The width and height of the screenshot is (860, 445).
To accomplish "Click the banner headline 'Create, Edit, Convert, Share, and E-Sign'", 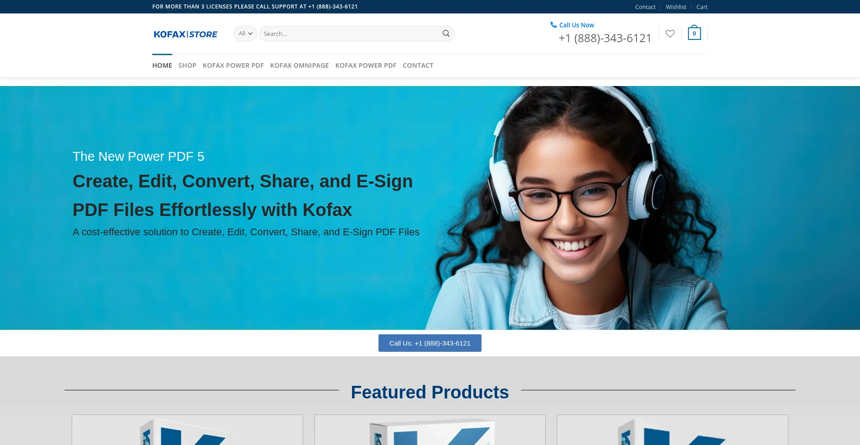I will tap(243, 181).
